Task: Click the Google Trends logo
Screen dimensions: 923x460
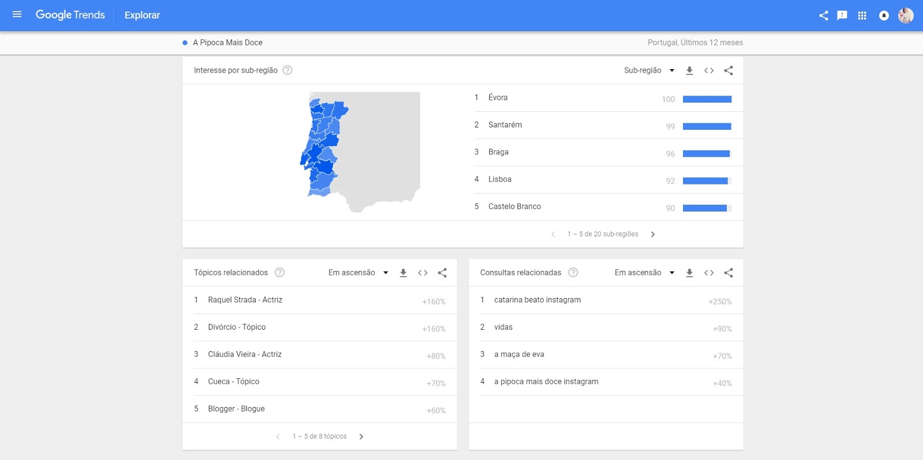Action: click(x=70, y=15)
